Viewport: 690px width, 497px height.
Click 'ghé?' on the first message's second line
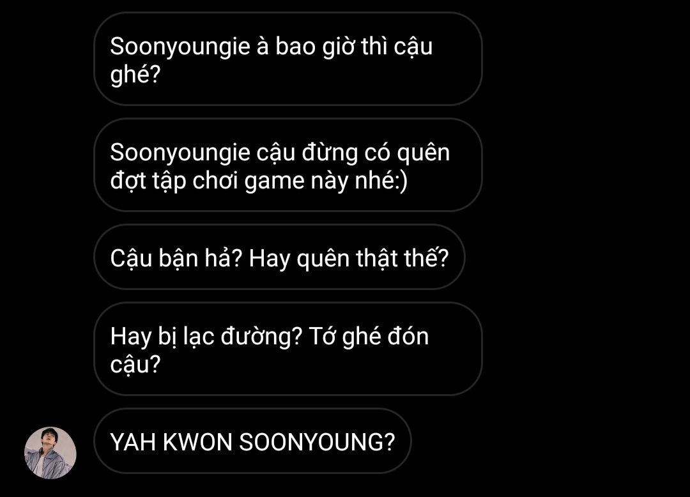coord(135,75)
